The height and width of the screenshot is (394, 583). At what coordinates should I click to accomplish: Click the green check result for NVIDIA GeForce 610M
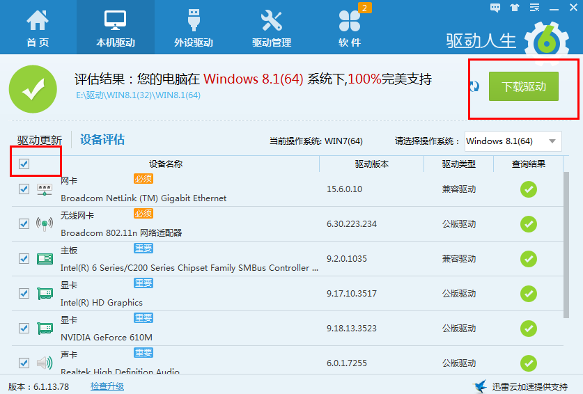(529, 329)
